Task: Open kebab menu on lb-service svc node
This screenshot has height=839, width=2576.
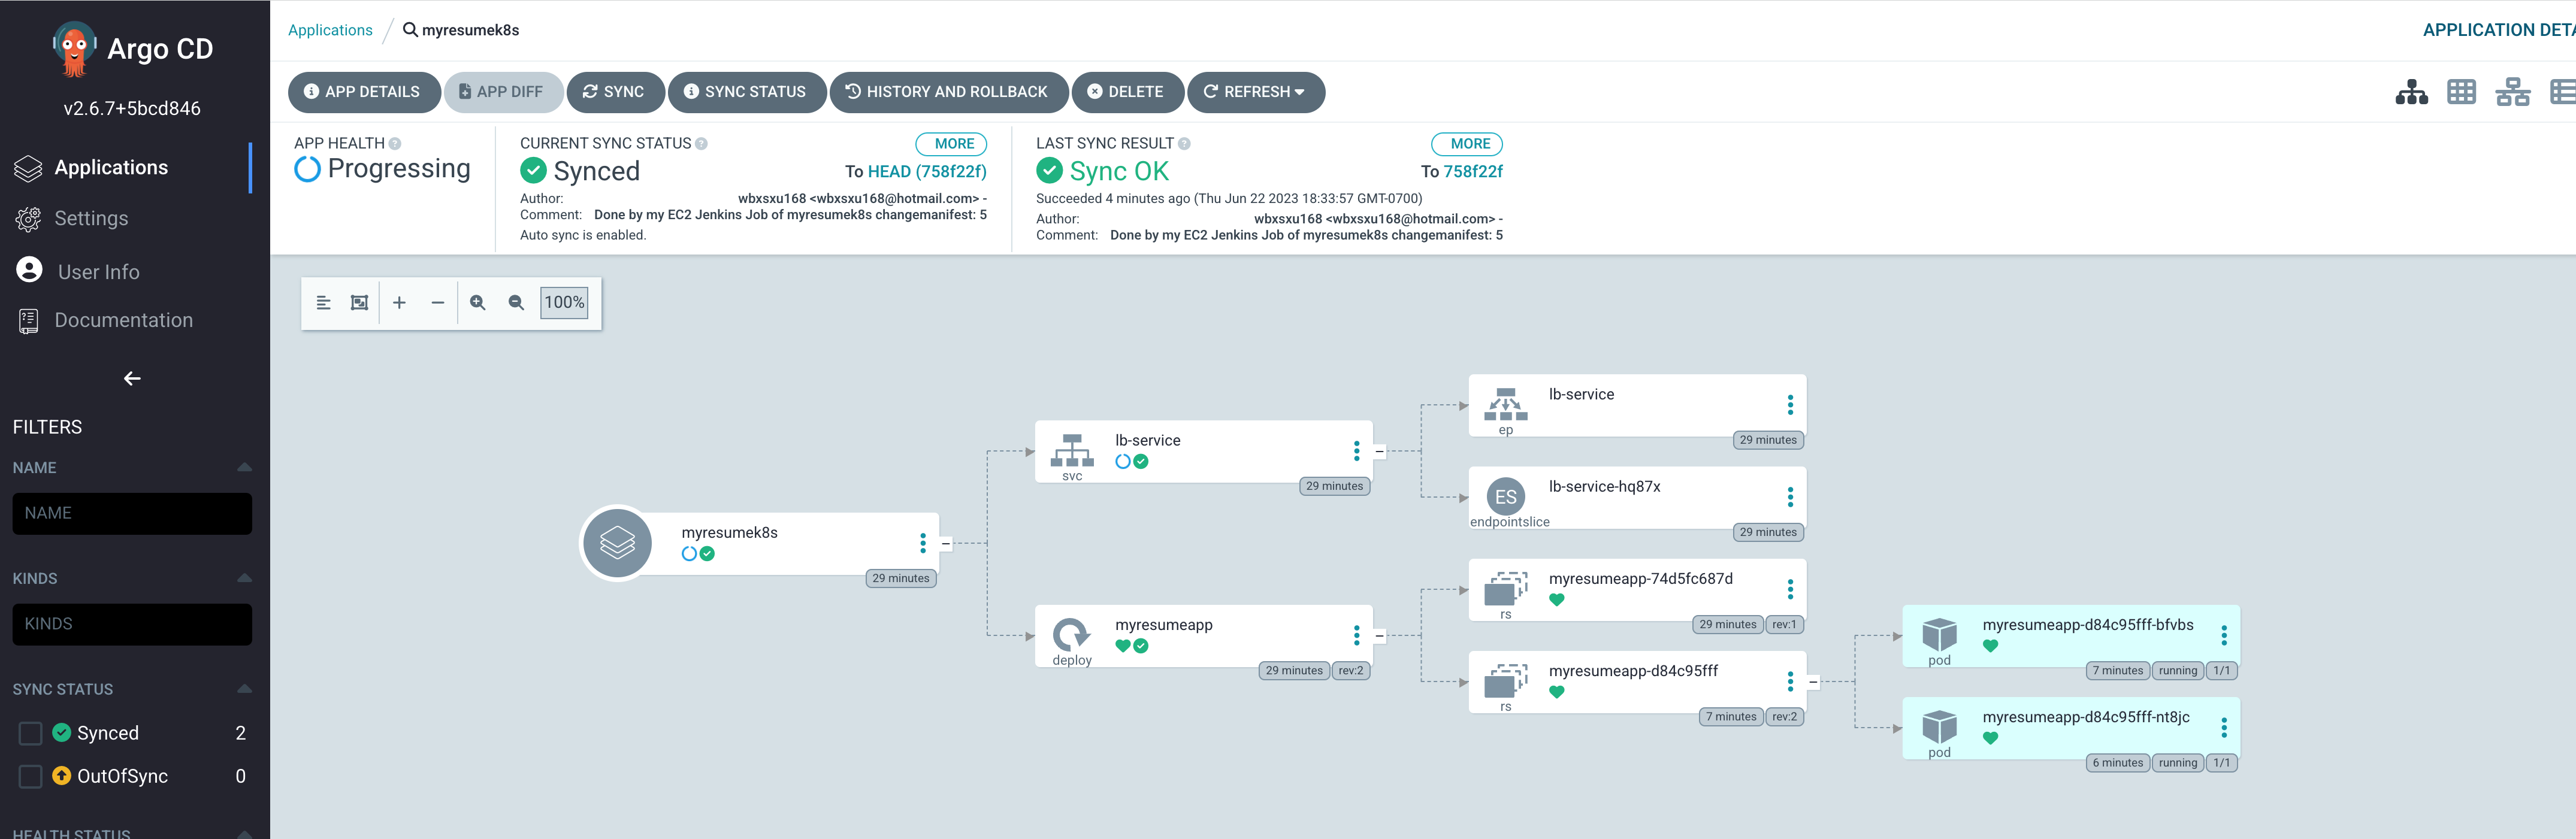Action: (x=1356, y=451)
